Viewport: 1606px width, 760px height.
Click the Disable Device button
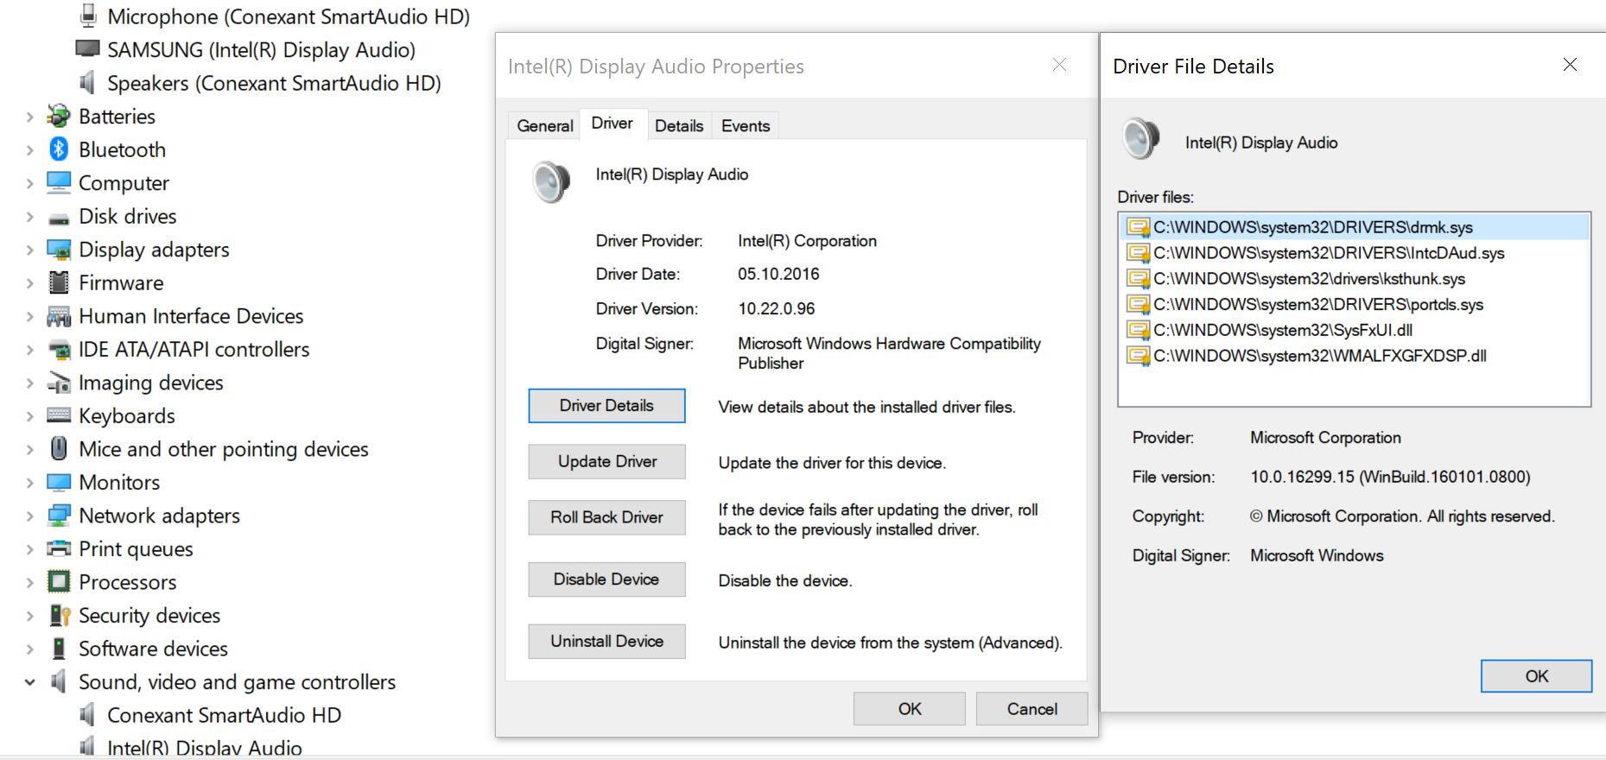[x=606, y=579]
